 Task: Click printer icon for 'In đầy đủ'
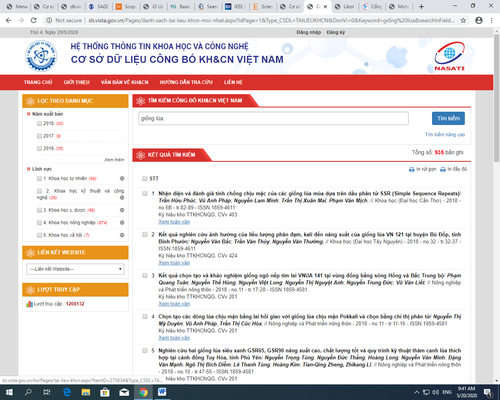443,170
